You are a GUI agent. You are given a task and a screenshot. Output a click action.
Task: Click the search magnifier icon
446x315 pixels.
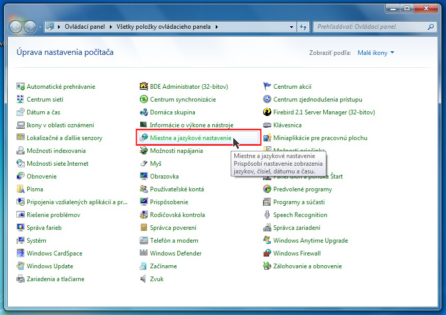(431, 27)
